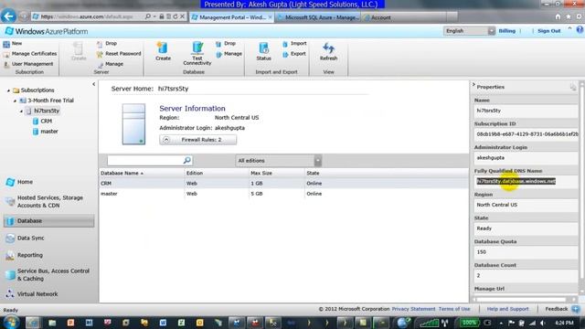Click the Subscription ID value field

pos(526,134)
